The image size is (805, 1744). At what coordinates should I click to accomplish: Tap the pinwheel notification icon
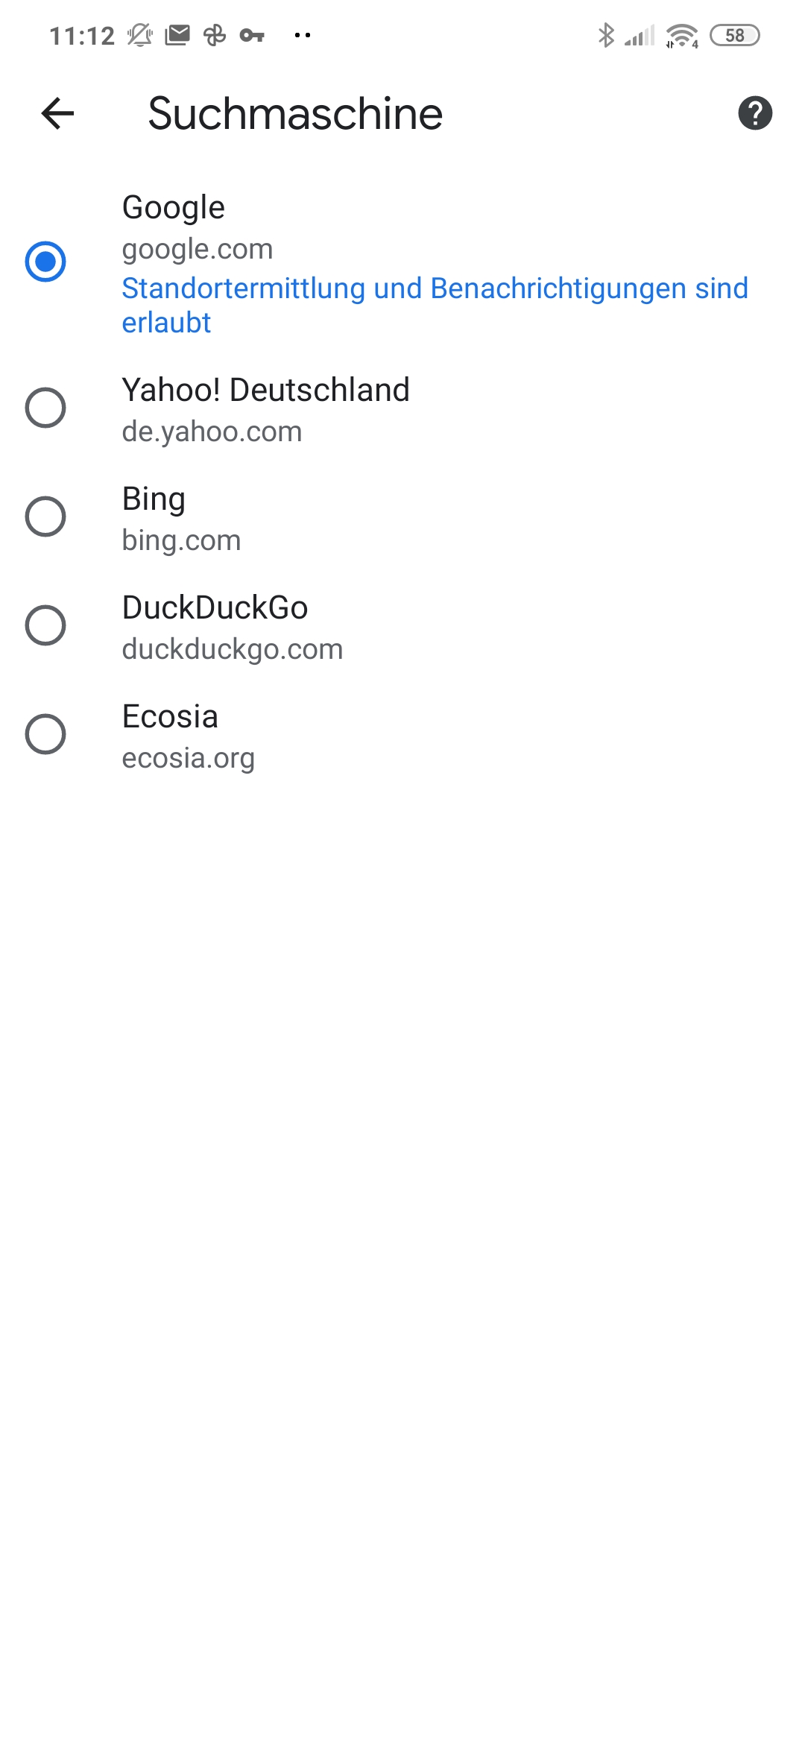[215, 35]
